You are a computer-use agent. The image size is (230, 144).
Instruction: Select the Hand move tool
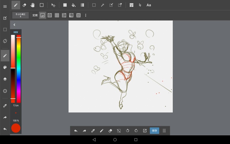(32, 5)
